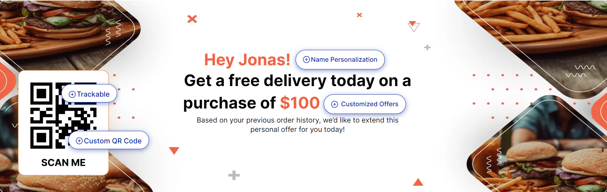607x192 pixels.
Task: Click the previous order history description
Action: (x=297, y=125)
